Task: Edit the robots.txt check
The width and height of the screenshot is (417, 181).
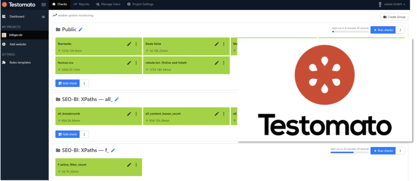Action: click(x=217, y=63)
